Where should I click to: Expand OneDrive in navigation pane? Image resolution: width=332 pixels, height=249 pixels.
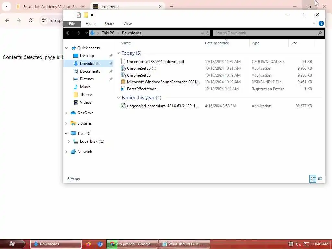pyautogui.click(x=66, y=113)
